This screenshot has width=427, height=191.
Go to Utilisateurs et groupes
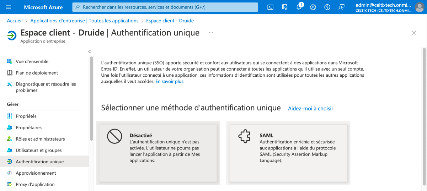[x=38, y=150]
